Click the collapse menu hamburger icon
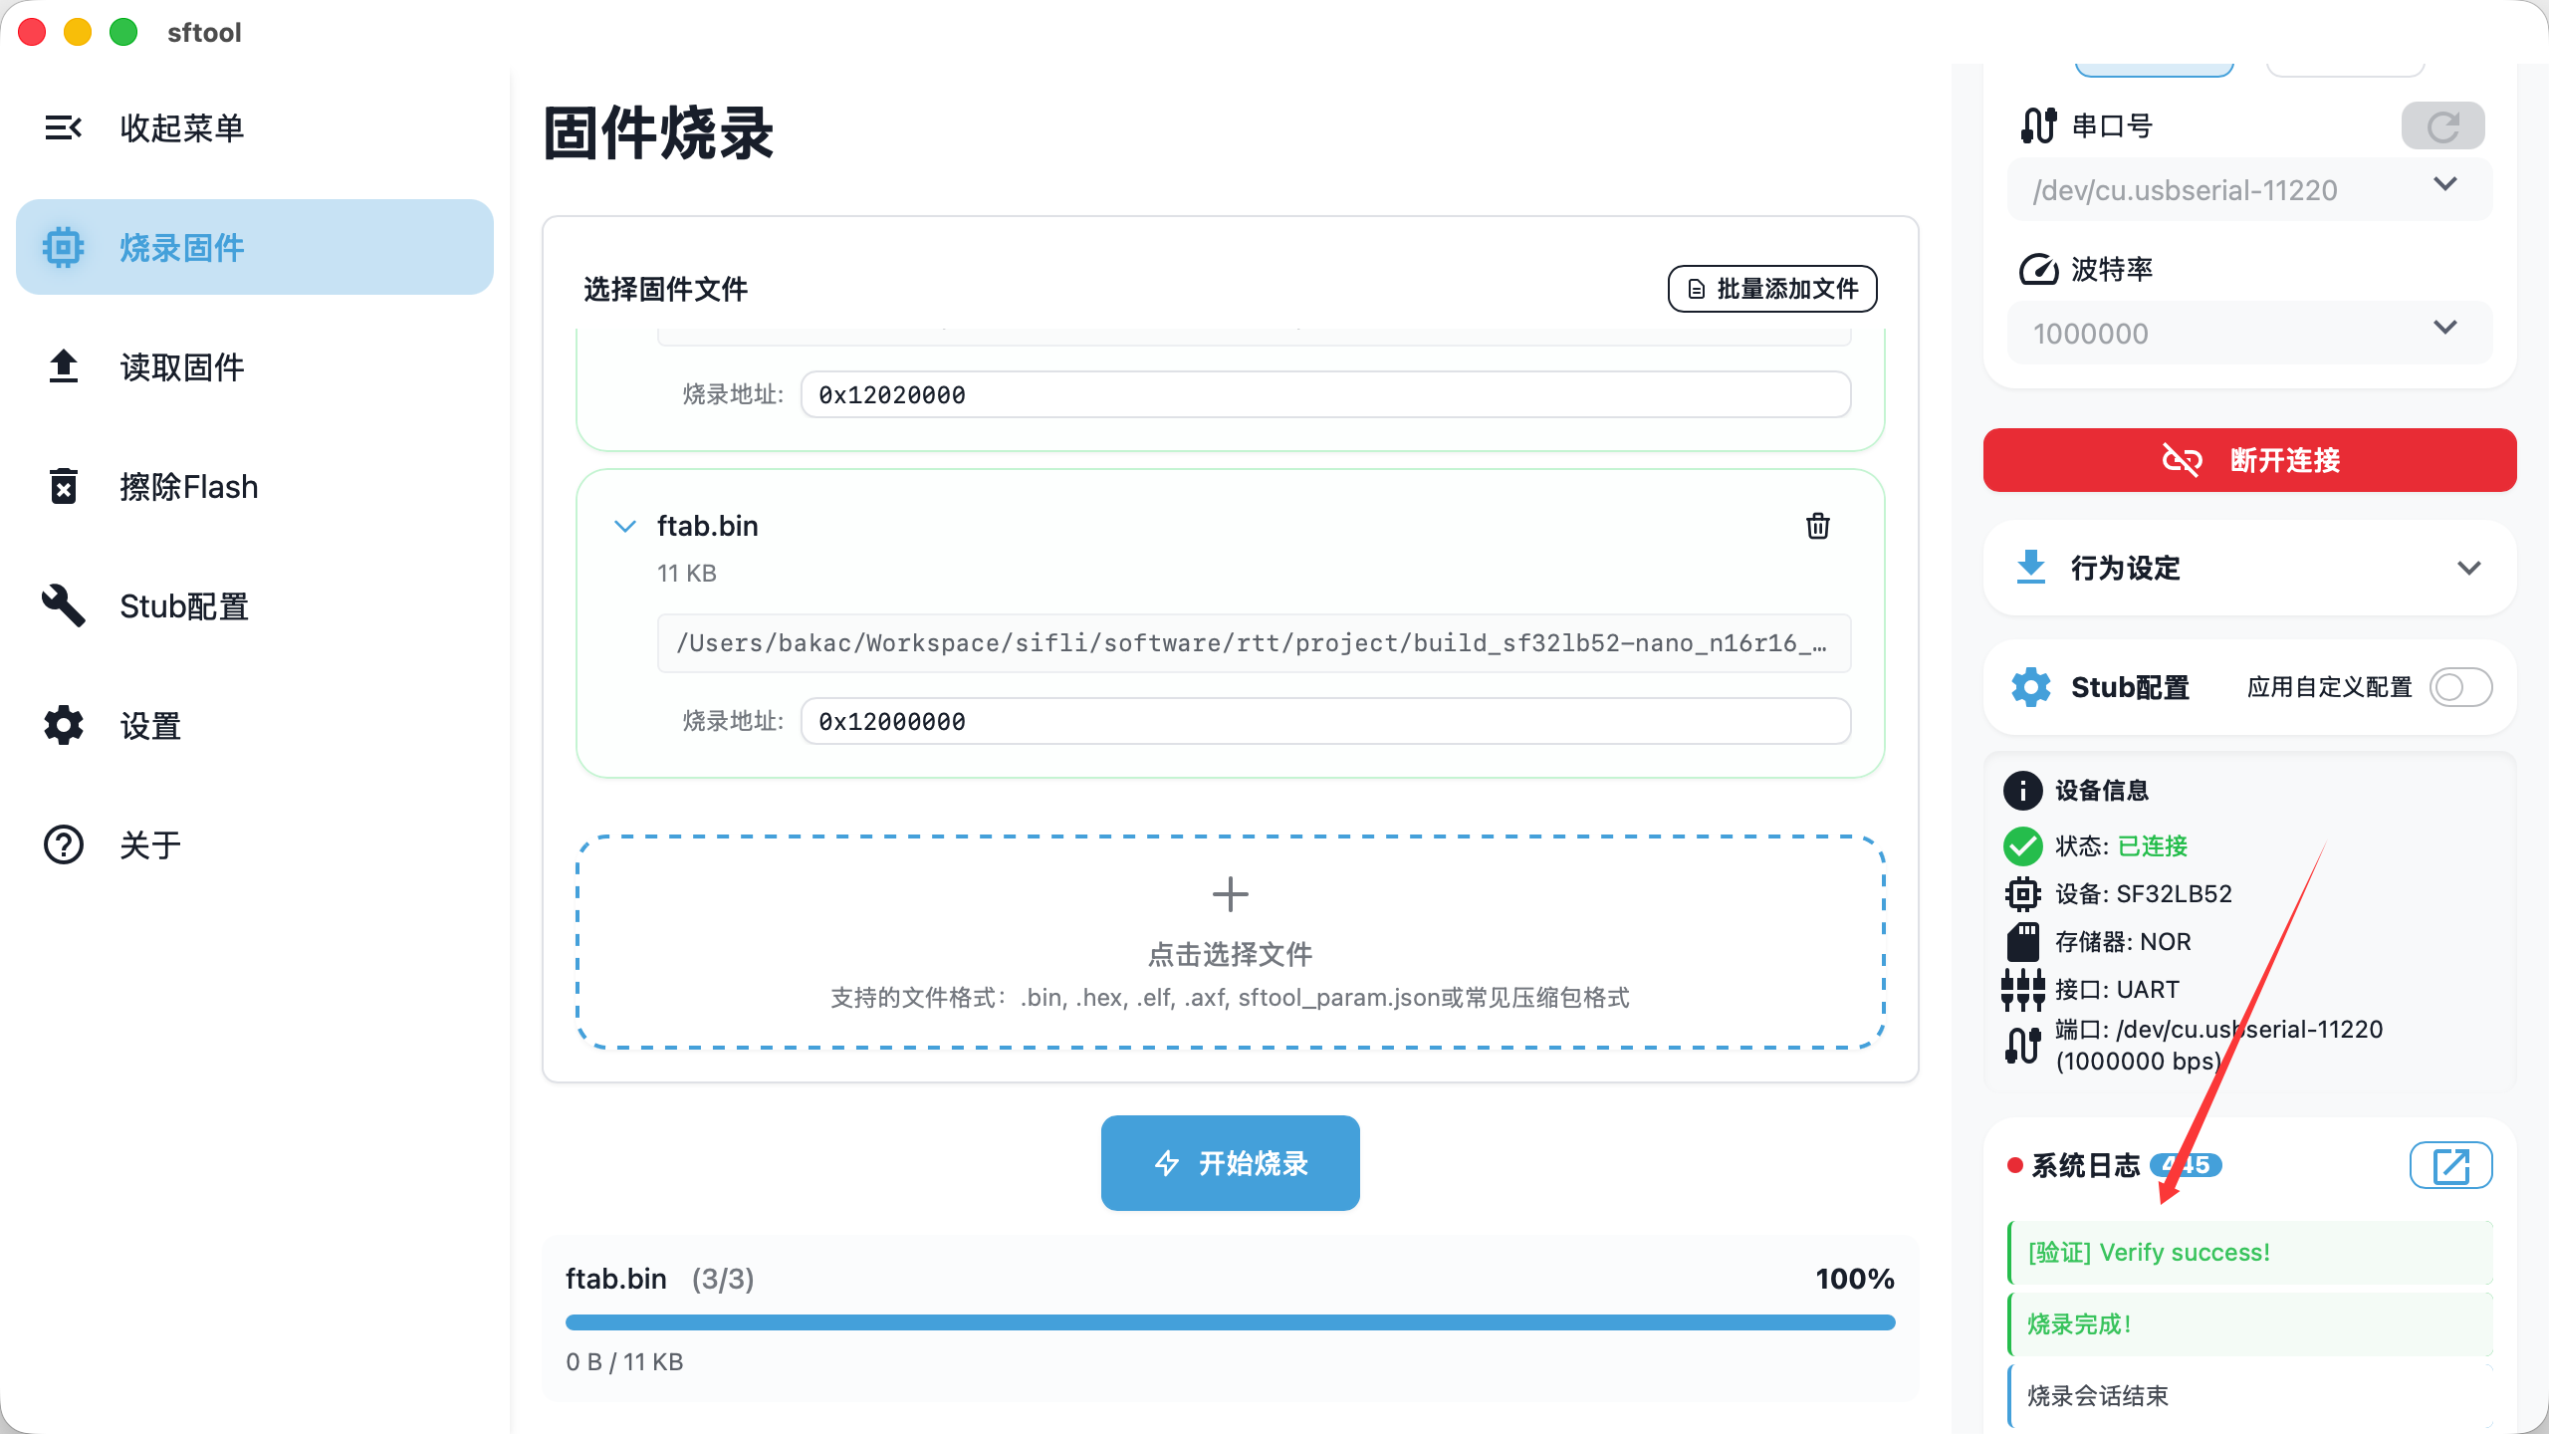This screenshot has height=1434, width=2549. pos(63,127)
